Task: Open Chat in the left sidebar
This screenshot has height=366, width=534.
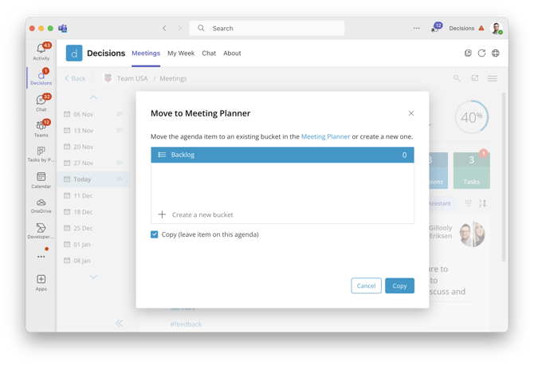Action: pyautogui.click(x=41, y=103)
